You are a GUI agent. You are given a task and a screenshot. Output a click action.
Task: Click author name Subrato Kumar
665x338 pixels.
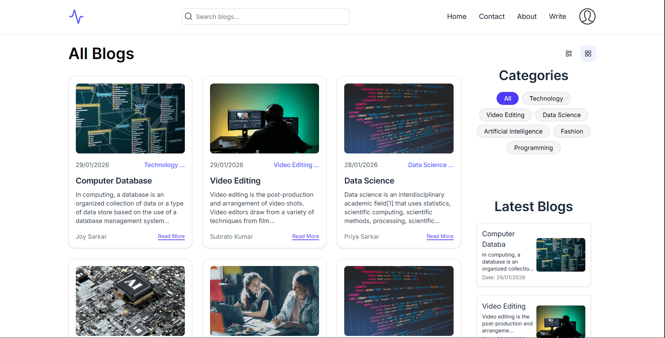[x=231, y=237]
